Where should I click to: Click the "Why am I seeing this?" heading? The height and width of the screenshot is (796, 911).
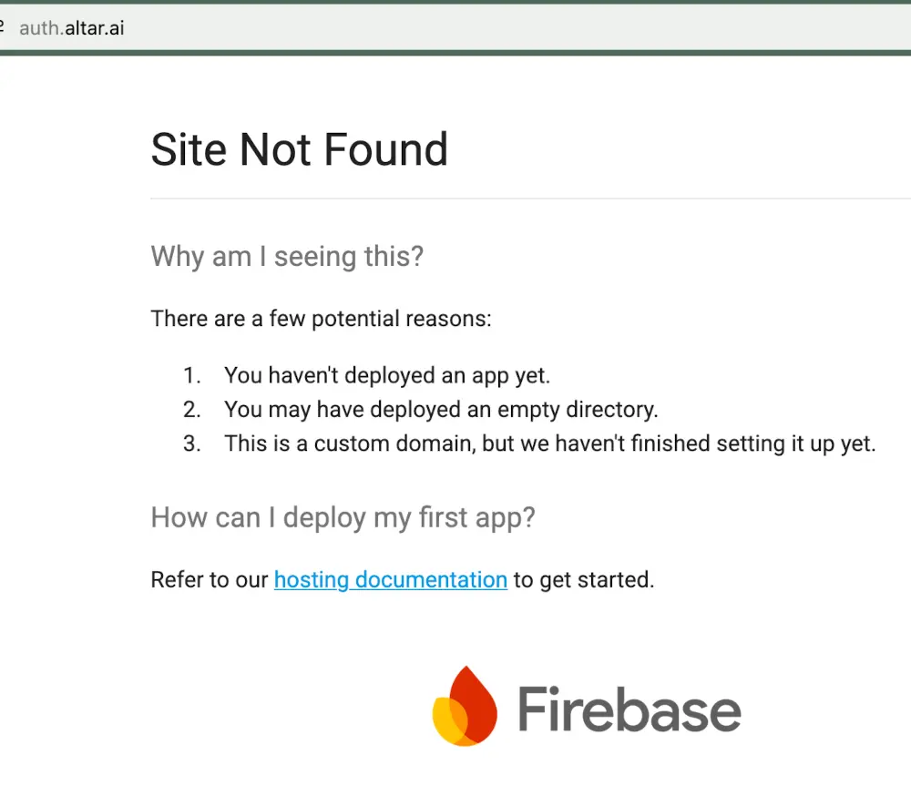click(287, 256)
